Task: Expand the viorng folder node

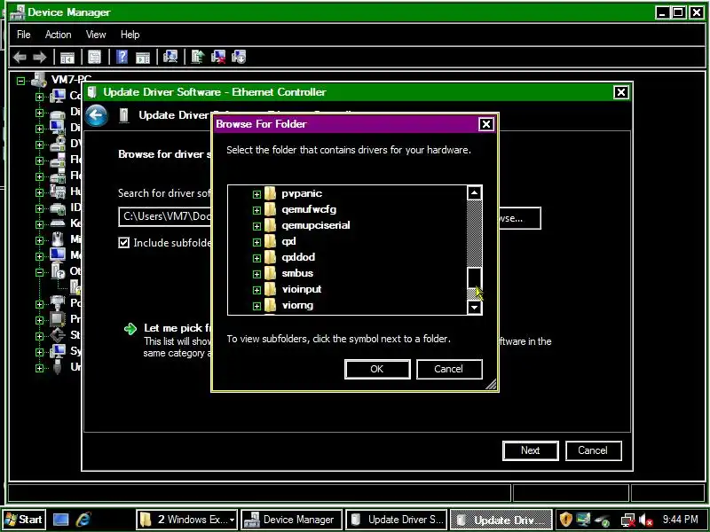Action: click(x=256, y=306)
